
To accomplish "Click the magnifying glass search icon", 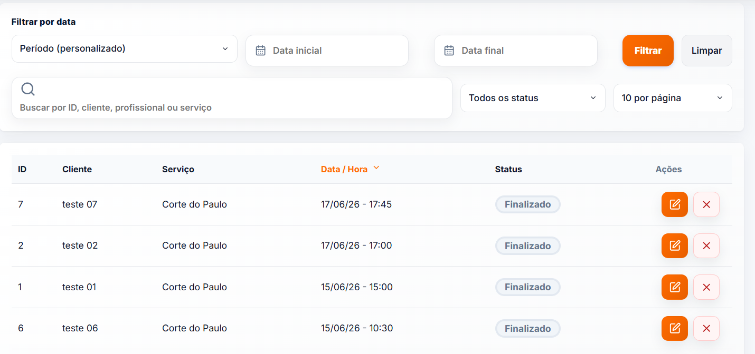I will [x=28, y=89].
